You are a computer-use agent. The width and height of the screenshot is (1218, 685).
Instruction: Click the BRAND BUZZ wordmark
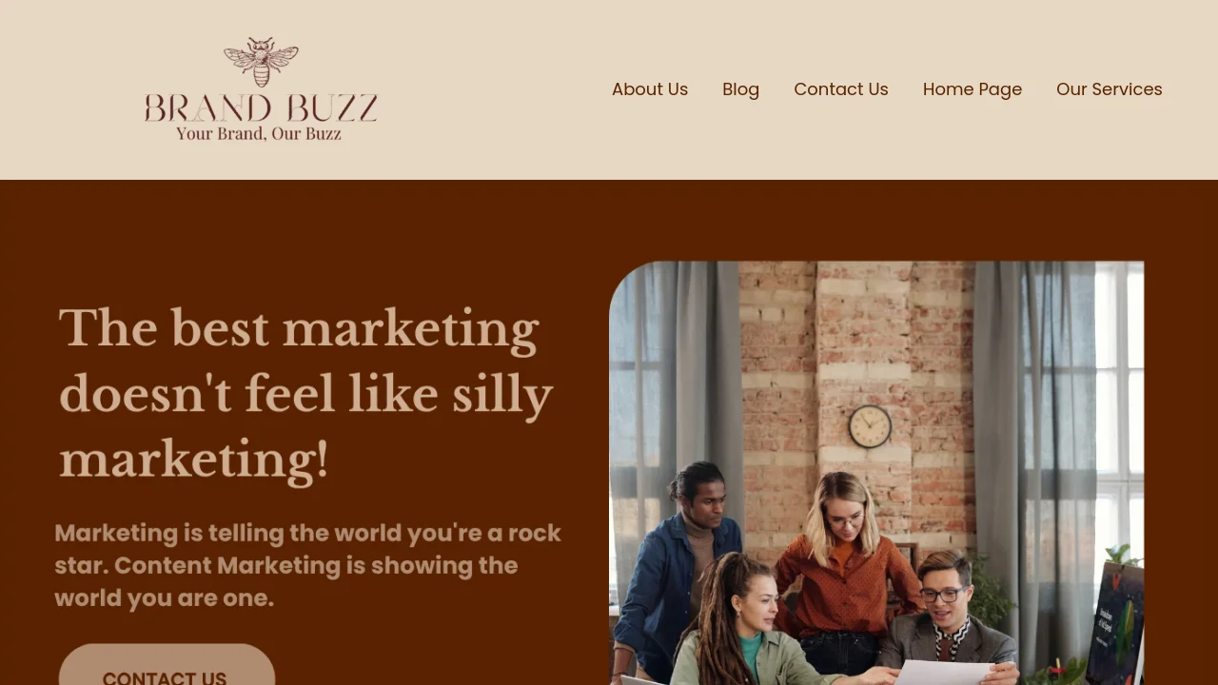[261, 108]
